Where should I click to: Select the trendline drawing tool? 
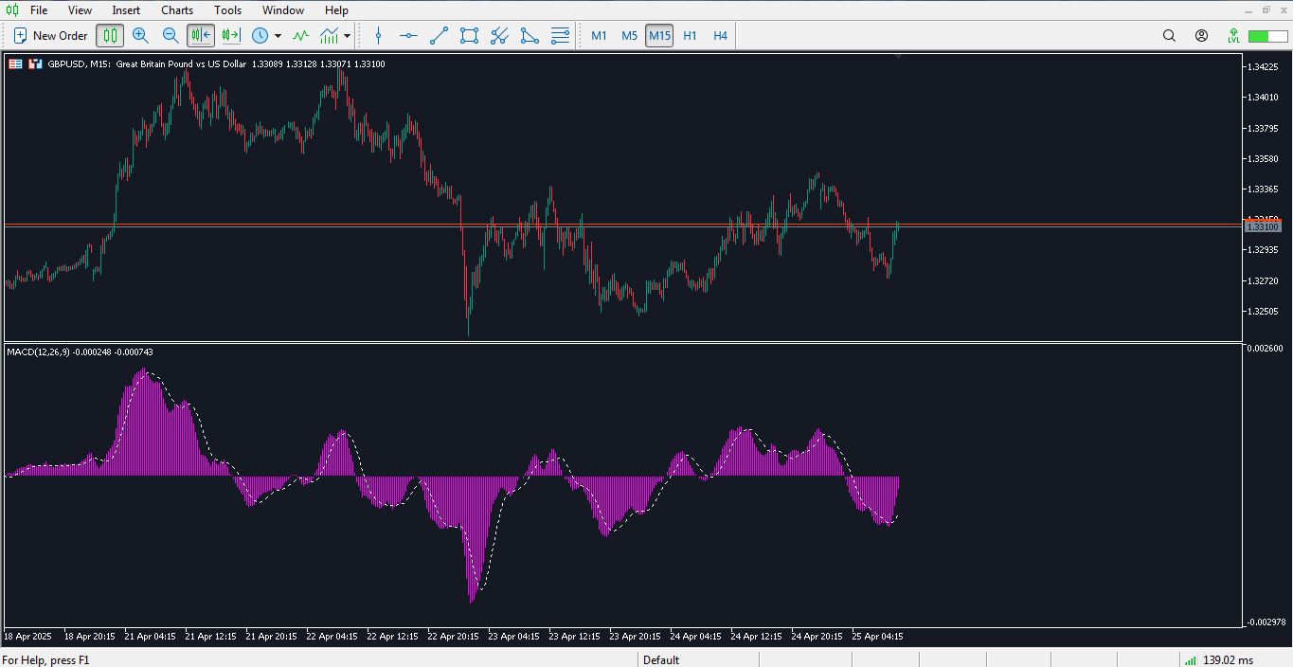pyautogui.click(x=439, y=36)
